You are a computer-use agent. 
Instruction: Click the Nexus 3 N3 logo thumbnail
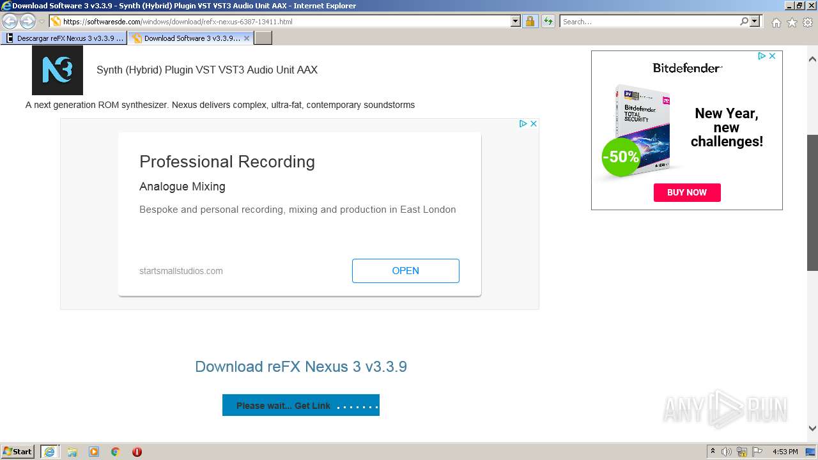pos(58,70)
